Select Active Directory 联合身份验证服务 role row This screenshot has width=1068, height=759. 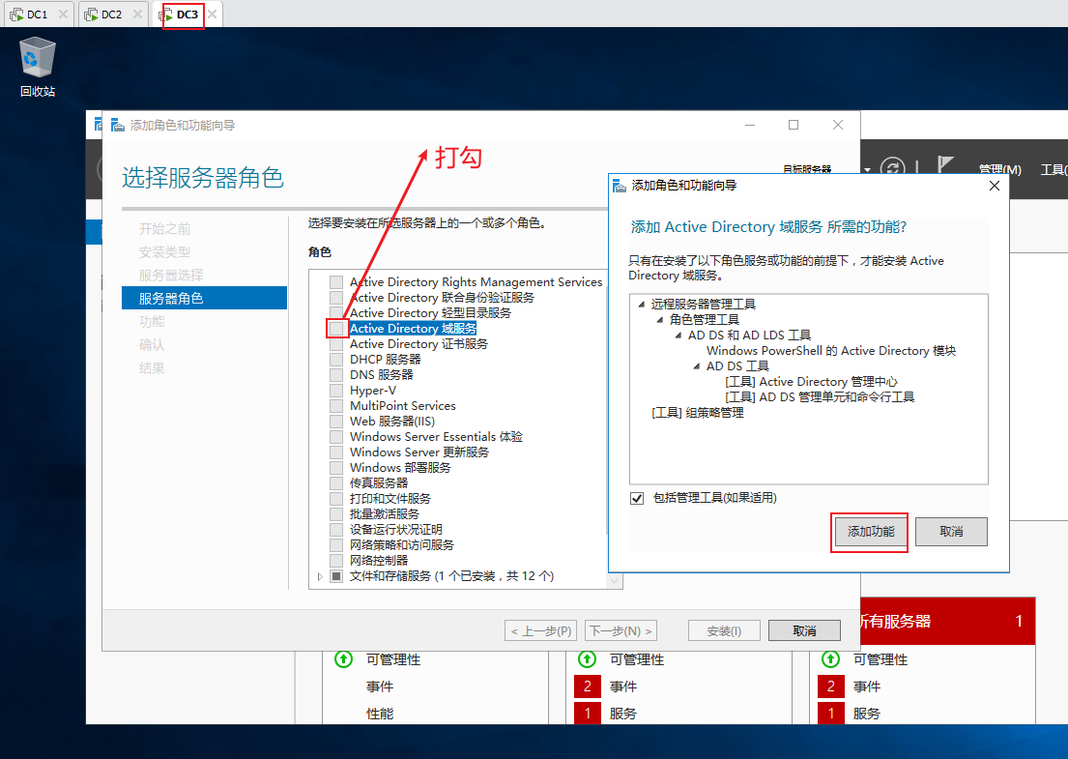tap(442, 298)
